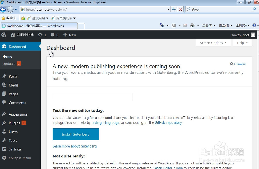Screen dimensions: 259x169
Task: Click Install Gutenberg button
Action: point(76,134)
